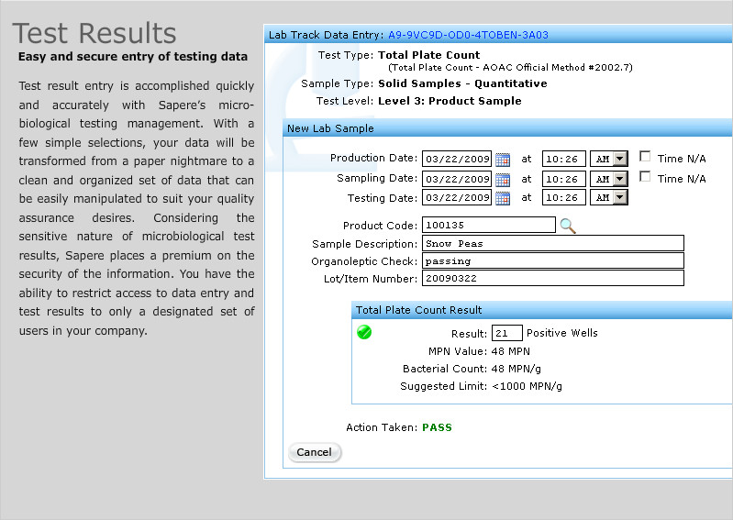The height and width of the screenshot is (520, 733).
Task: Click the 'Level 3: Product Sample' text
Action: (x=450, y=101)
